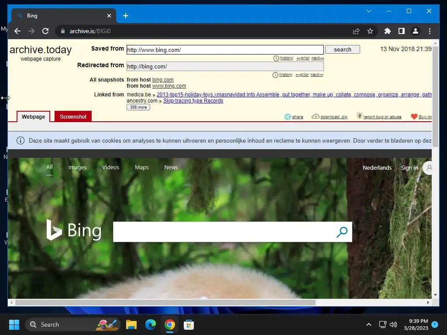Go to next snapshot of Redirected from URL
447x335 pixels.
pyautogui.click(x=317, y=75)
